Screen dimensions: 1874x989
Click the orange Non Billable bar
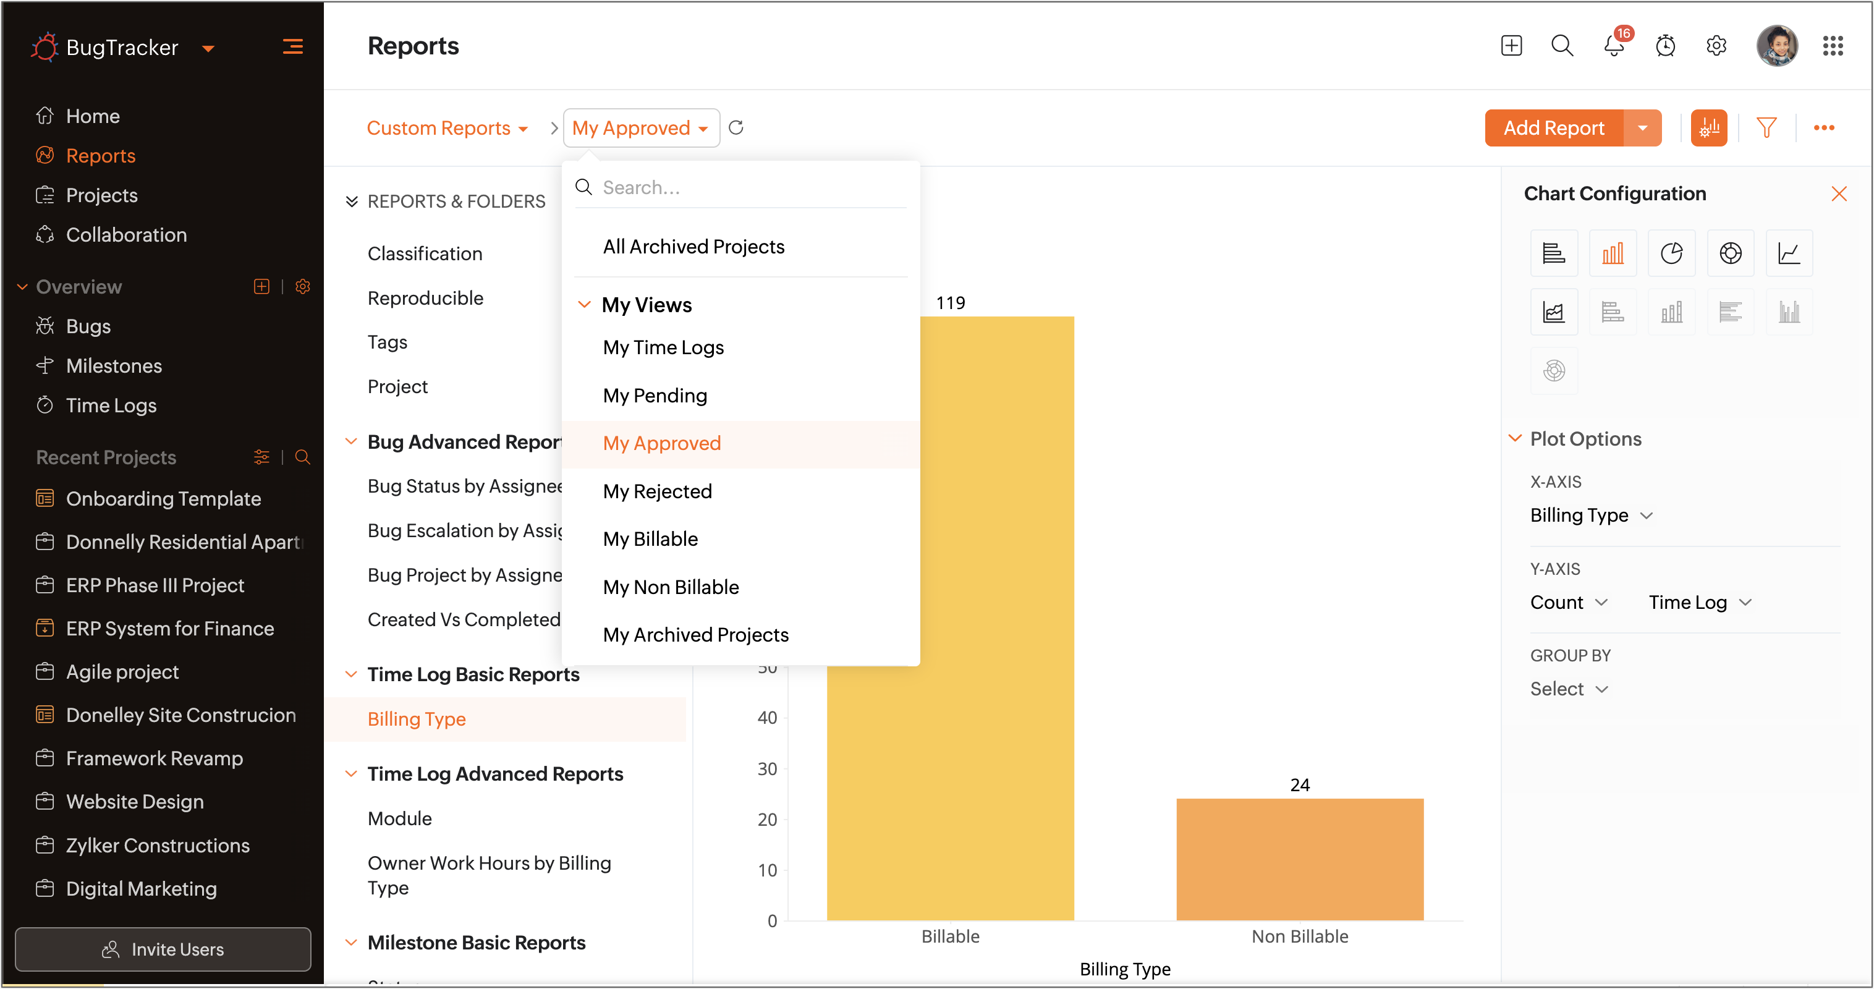click(x=1299, y=859)
